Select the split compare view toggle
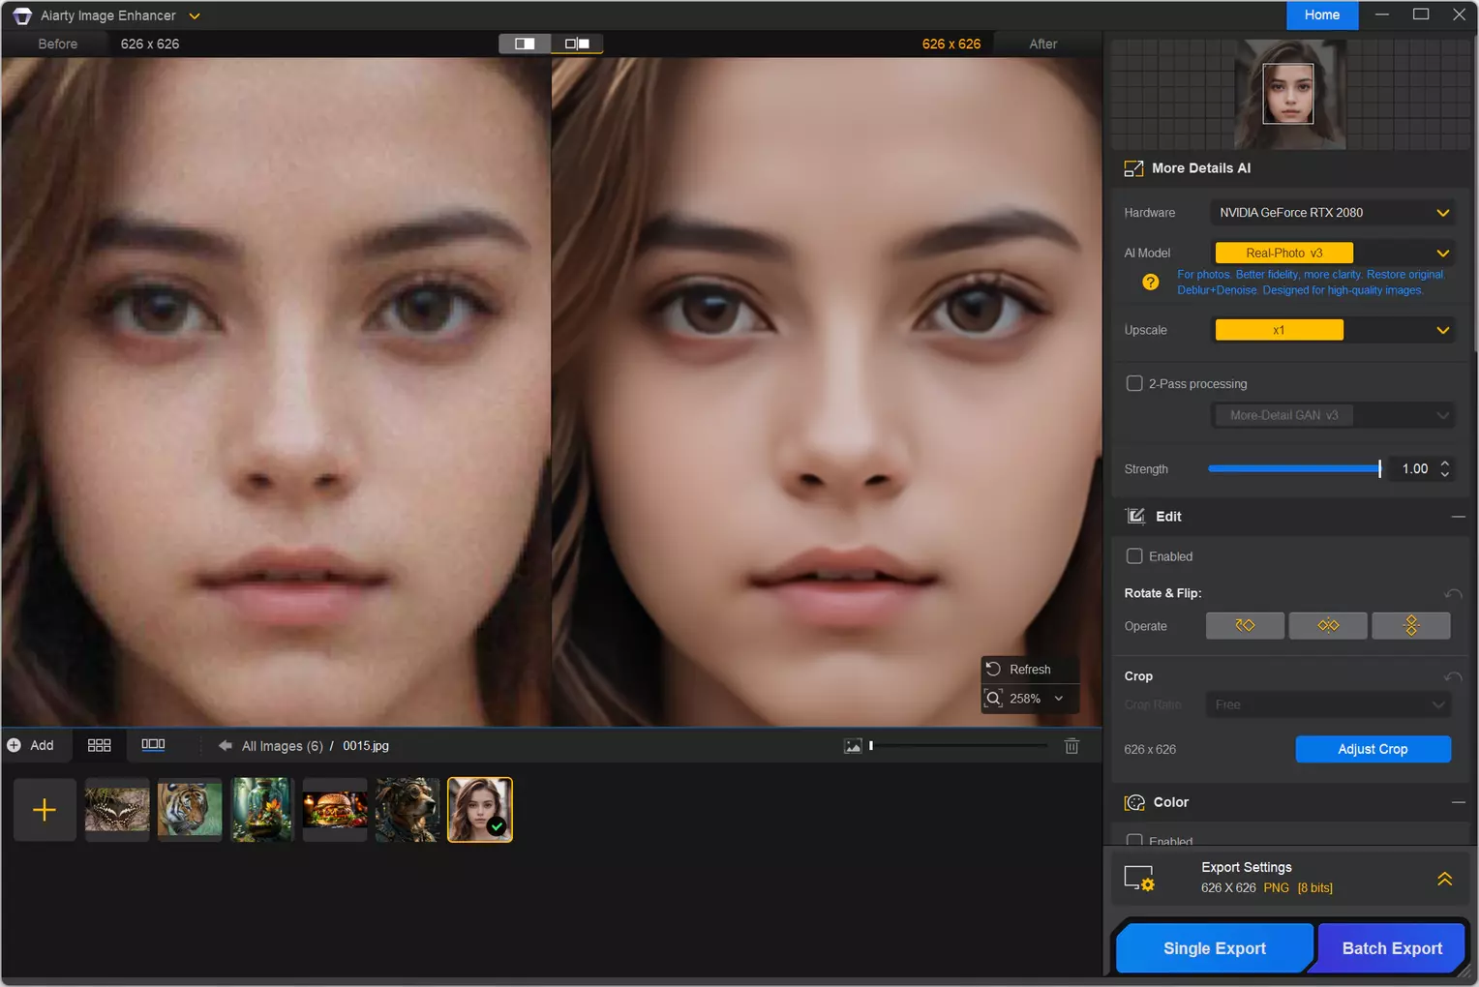The image size is (1479, 987). click(x=525, y=44)
